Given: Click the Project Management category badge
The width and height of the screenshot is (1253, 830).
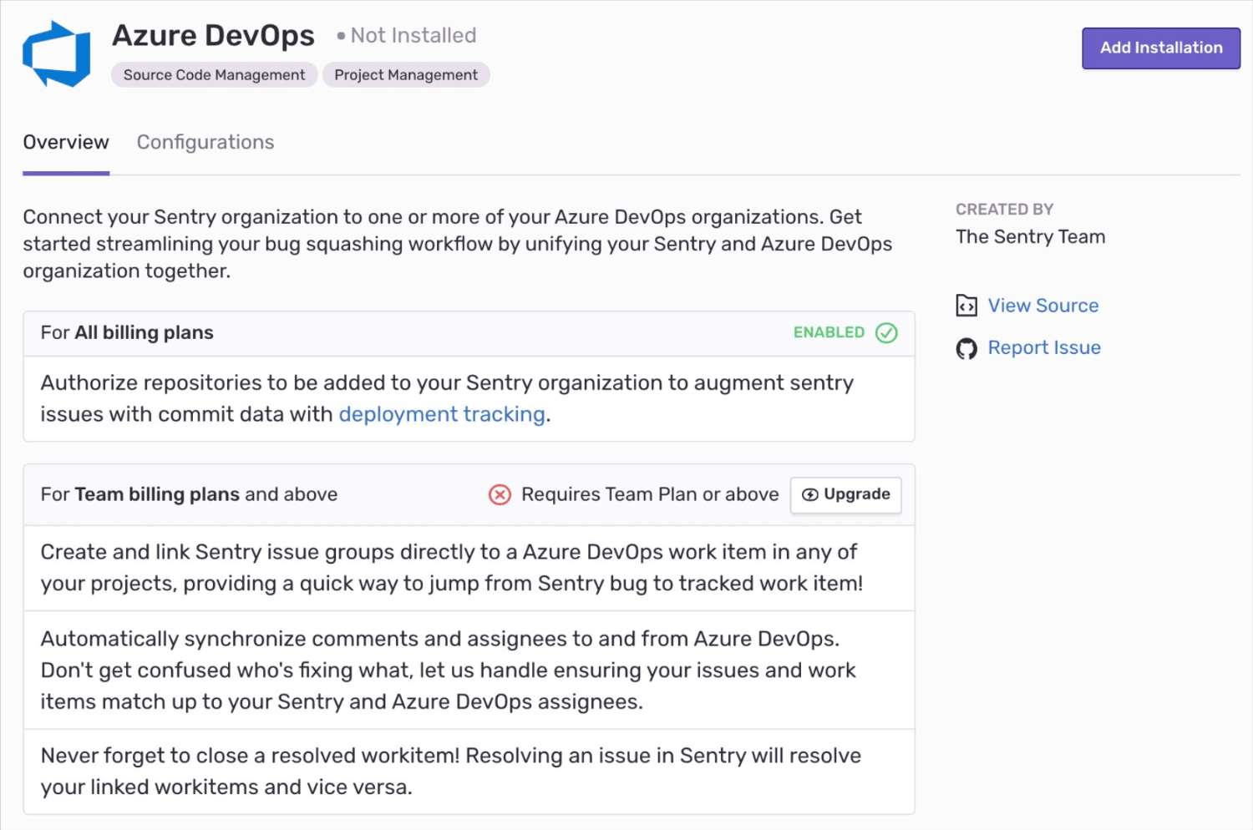Looking at the screenshot, I should point(406,74).
